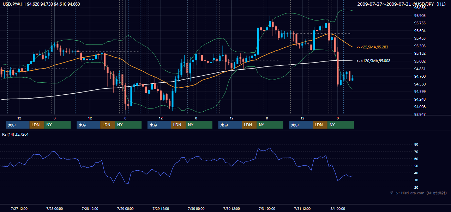Viewport: 451px width, 212px height.
Task: Select the 120 SMA label reading 95.008
Action: pos(373,61)
